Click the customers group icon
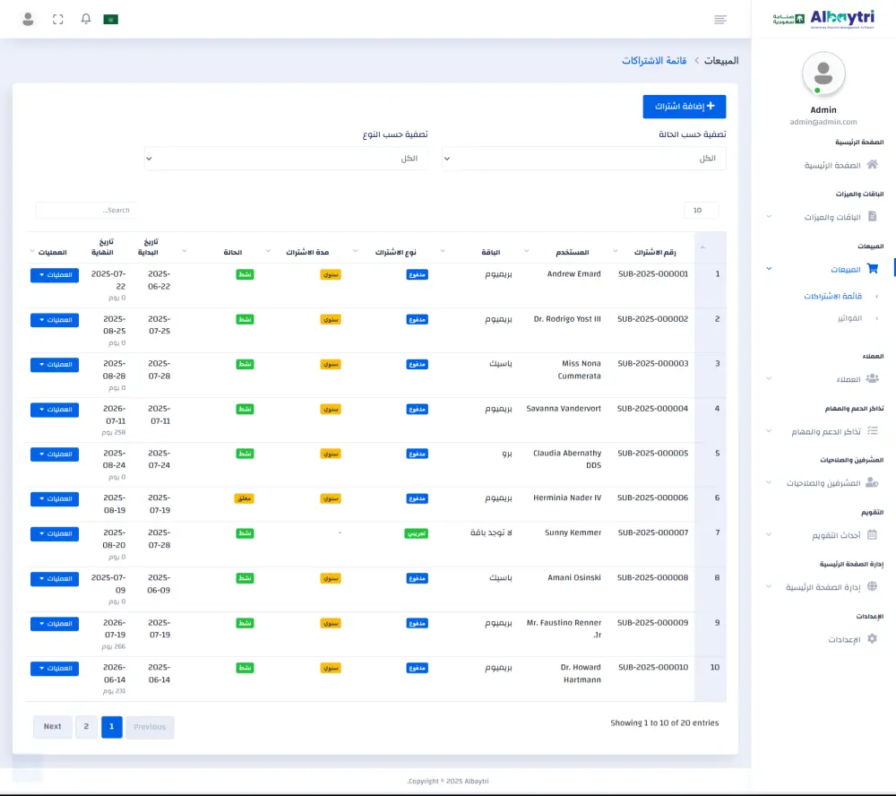Viewport: 896px width, 796px height. [872, 378]
